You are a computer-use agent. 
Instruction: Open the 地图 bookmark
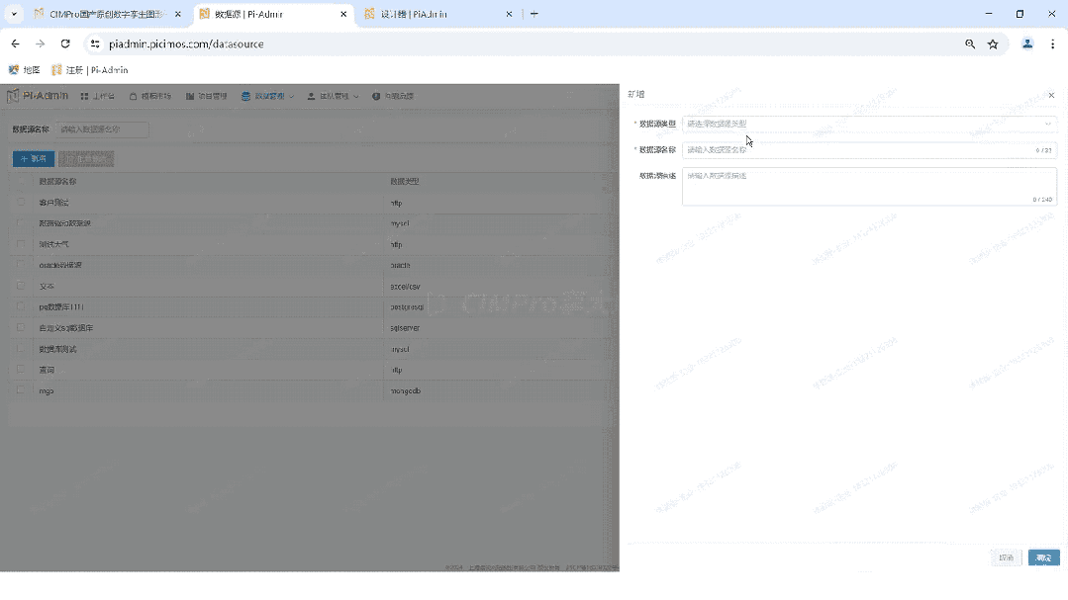pyautogui.click(x=24, y=70)
